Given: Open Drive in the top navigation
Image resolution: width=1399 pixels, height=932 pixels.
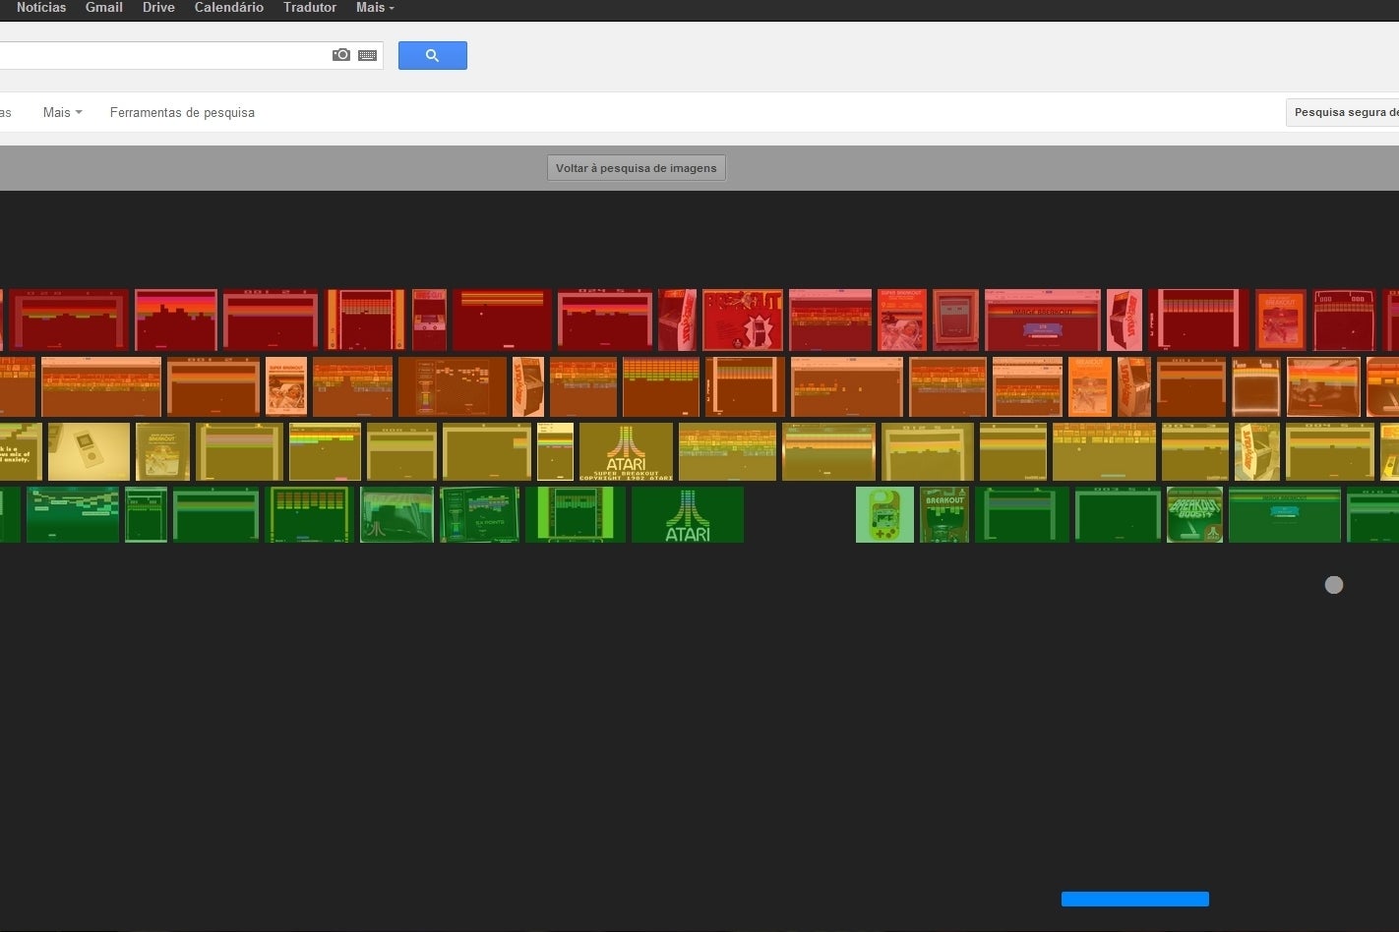Looking at the screenshot, I should tap(158, 8).
